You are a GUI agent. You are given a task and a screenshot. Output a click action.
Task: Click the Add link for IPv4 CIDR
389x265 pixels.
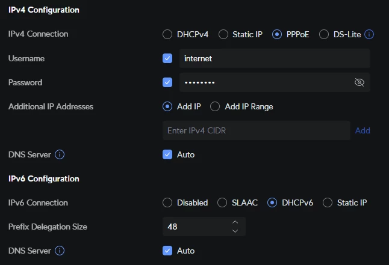point(363,130)
